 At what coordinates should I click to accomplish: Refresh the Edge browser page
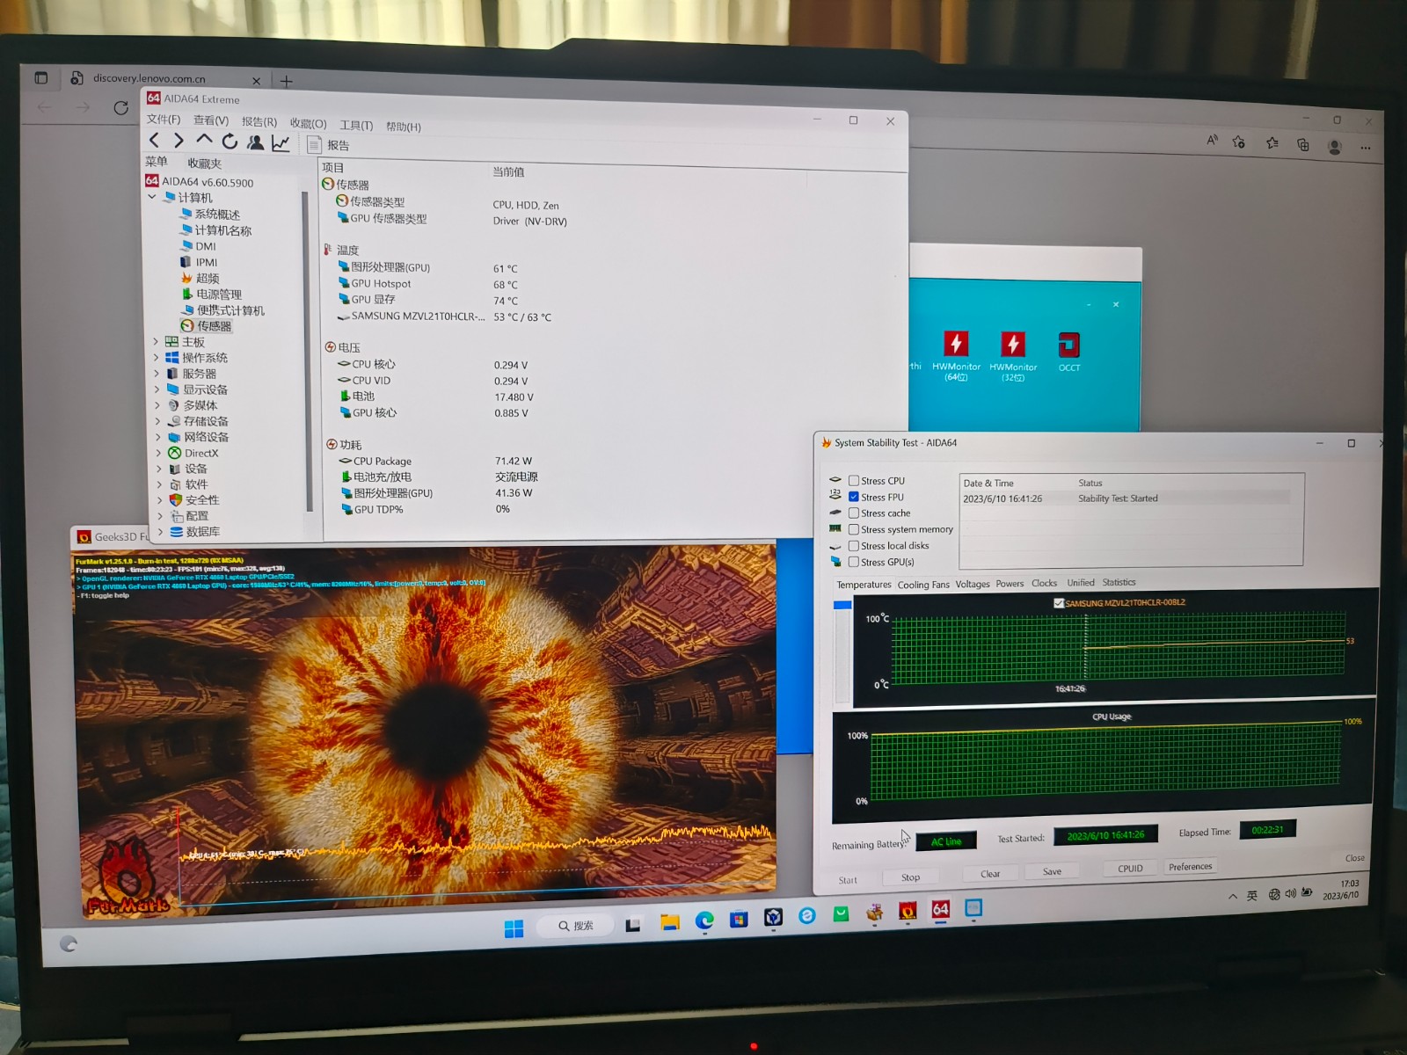(x=120, y=107)
